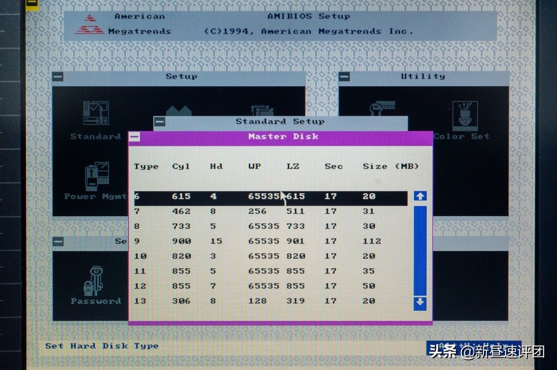Click the Color Set label text
The width and height of the screenshot is (557, 370).
coord(462,137)
